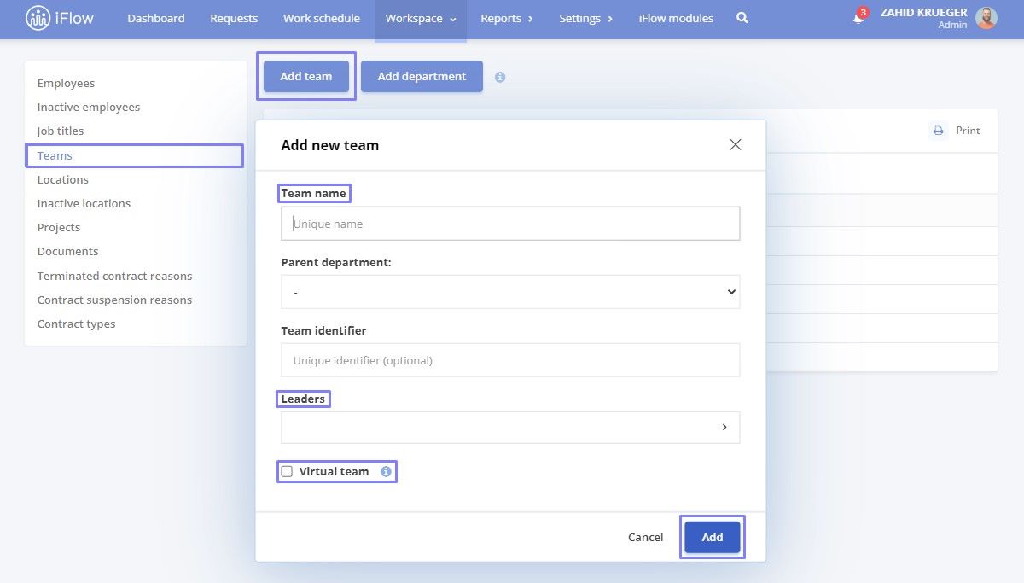This screenshot has width=1024, height=583.
Task: Close the Add new team dialog
Action: [x=736, y=145]
